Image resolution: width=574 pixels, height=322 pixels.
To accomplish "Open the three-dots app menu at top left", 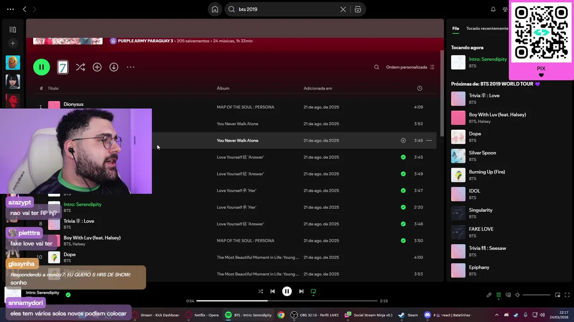I will [x=10, y=9].
